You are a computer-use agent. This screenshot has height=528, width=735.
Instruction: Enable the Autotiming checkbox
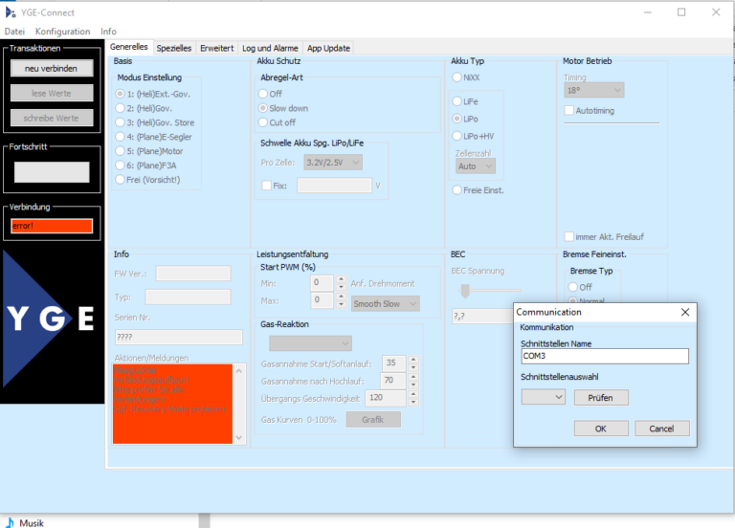coord(569,110)
